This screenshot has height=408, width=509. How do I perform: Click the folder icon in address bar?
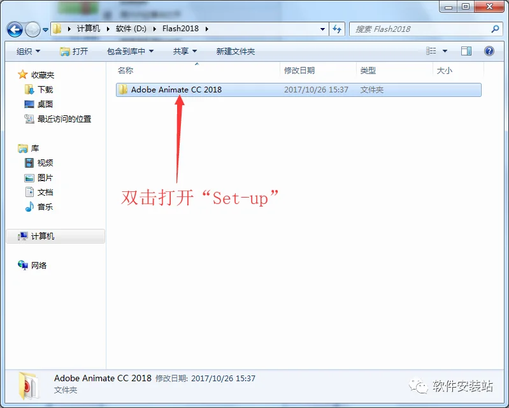pyautogui.click(x=57, y=29)
